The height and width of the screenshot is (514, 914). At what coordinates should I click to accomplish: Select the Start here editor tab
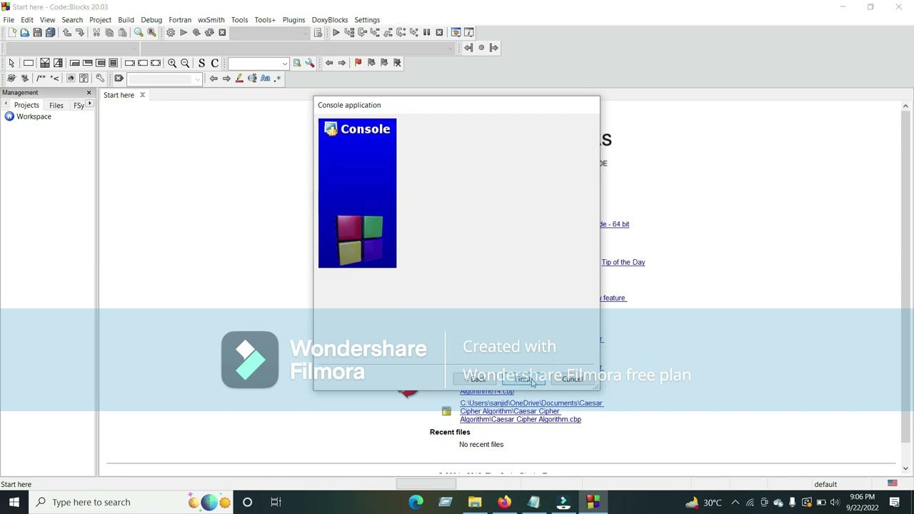click(119, 95)
